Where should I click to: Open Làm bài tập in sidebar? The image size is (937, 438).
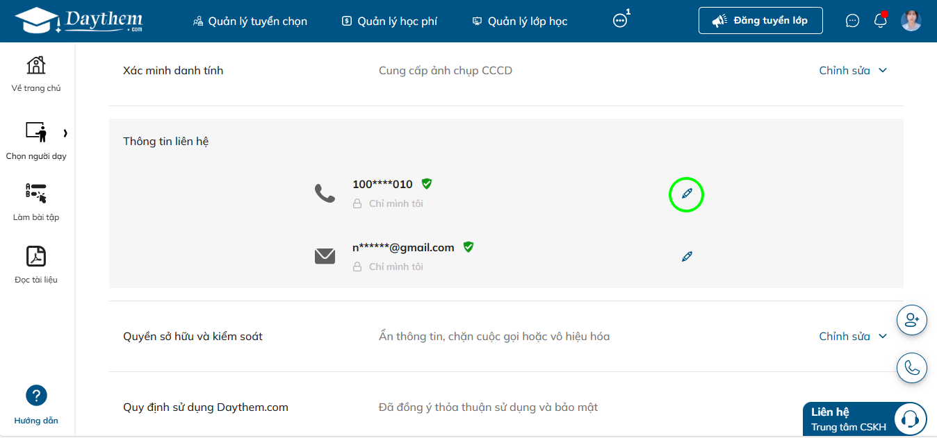point(36,203)
